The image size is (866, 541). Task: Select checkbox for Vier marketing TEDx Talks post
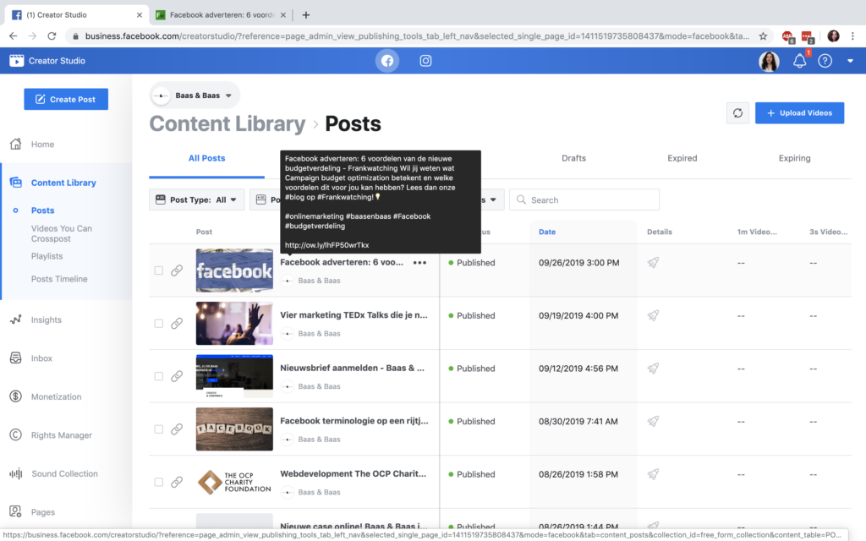[158, 324]
